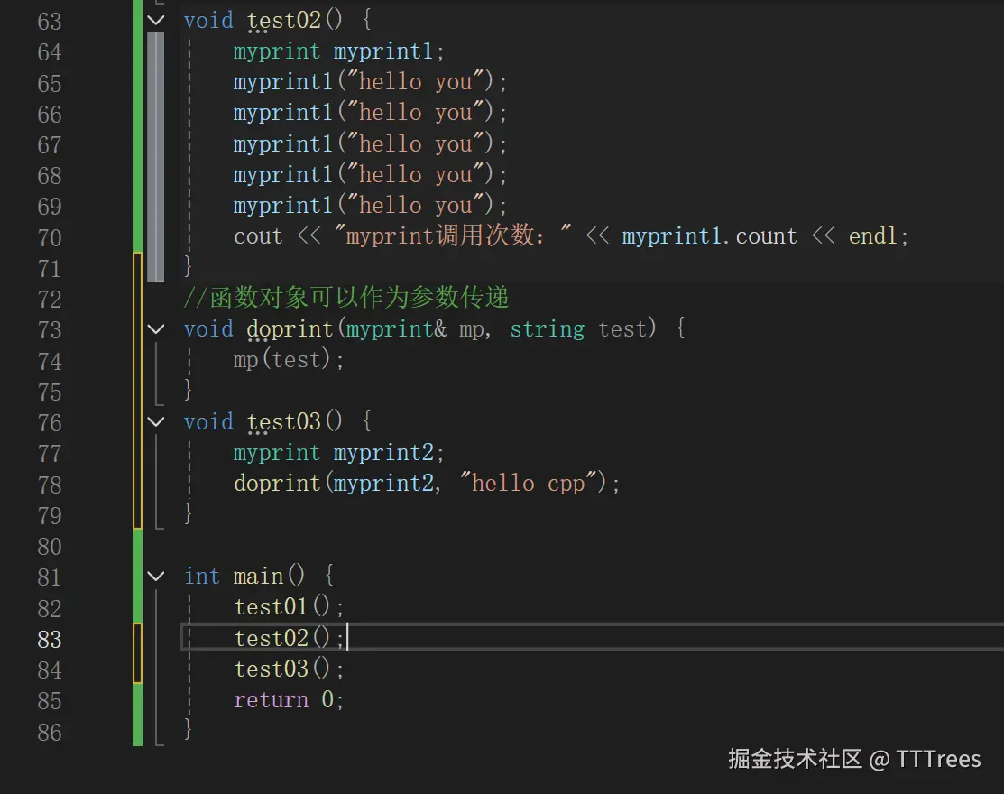The height and width of the screenshot is (794, 1004).
Task: Click line number 76 in gutter
Action: pyautogui.click(x=50, y=422)
